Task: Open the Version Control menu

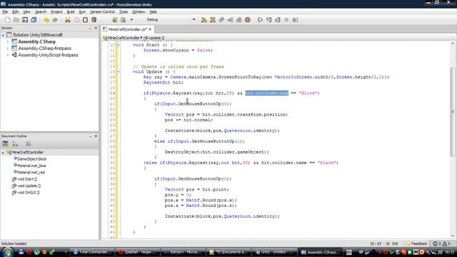Action: pos(102,12)
